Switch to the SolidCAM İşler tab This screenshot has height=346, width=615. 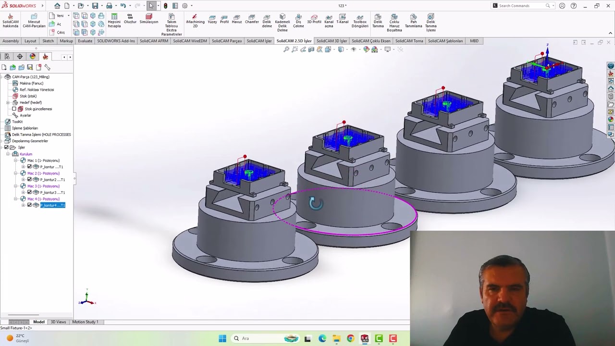[259, 41]
